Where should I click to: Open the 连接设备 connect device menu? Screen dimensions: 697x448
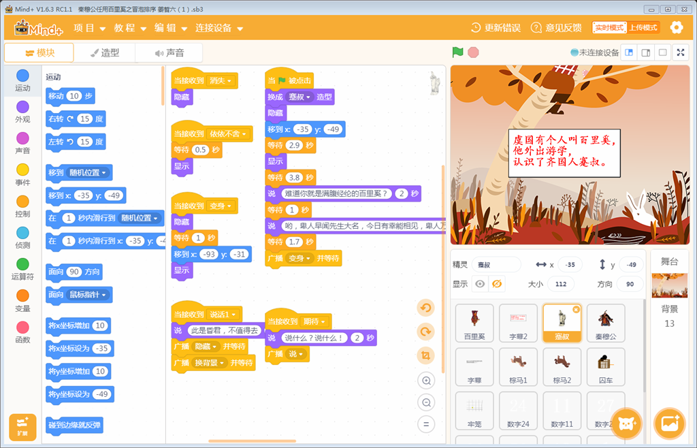219,28
